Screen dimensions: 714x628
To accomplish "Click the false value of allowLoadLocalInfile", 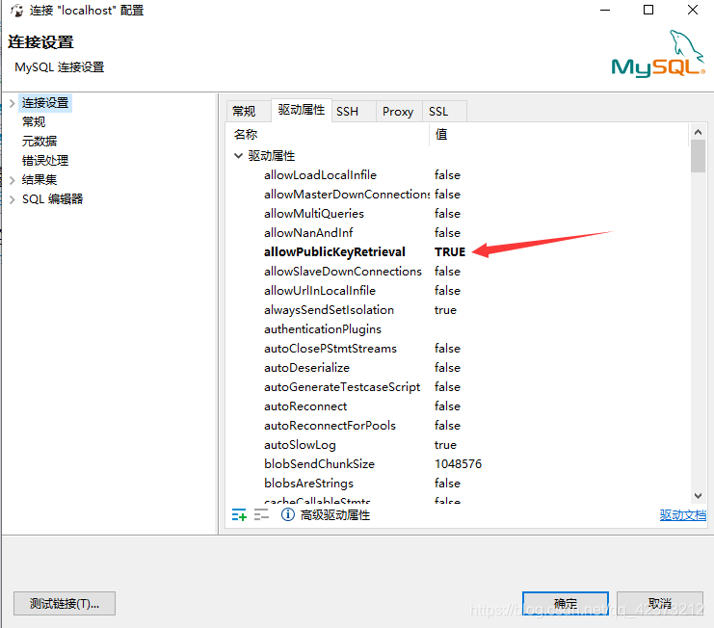I will click(447, 175).
